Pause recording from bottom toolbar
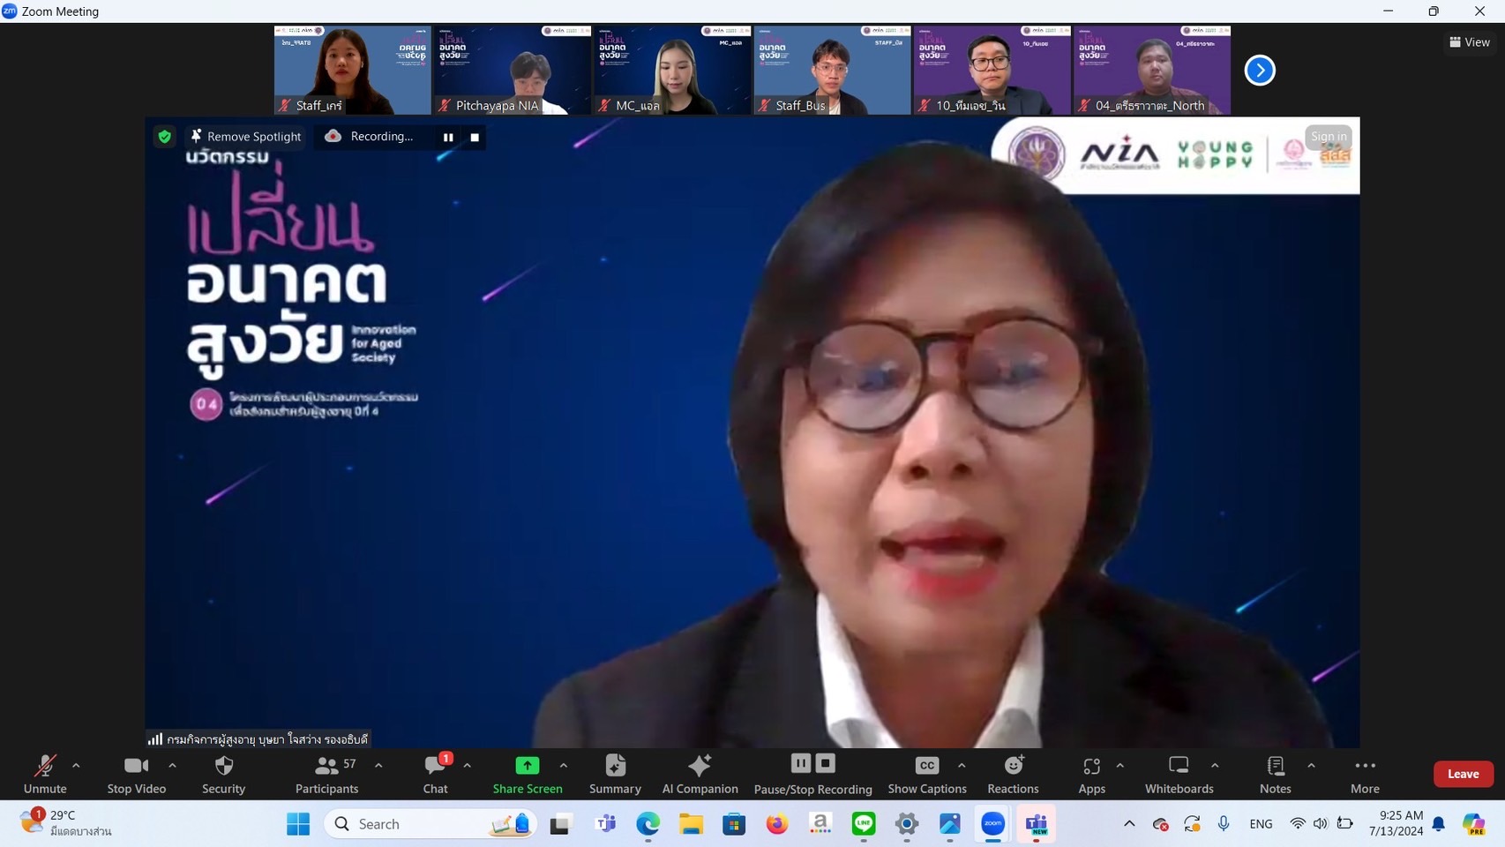Viewport: 1505px width, 847px height. click(x=801, y=763)
